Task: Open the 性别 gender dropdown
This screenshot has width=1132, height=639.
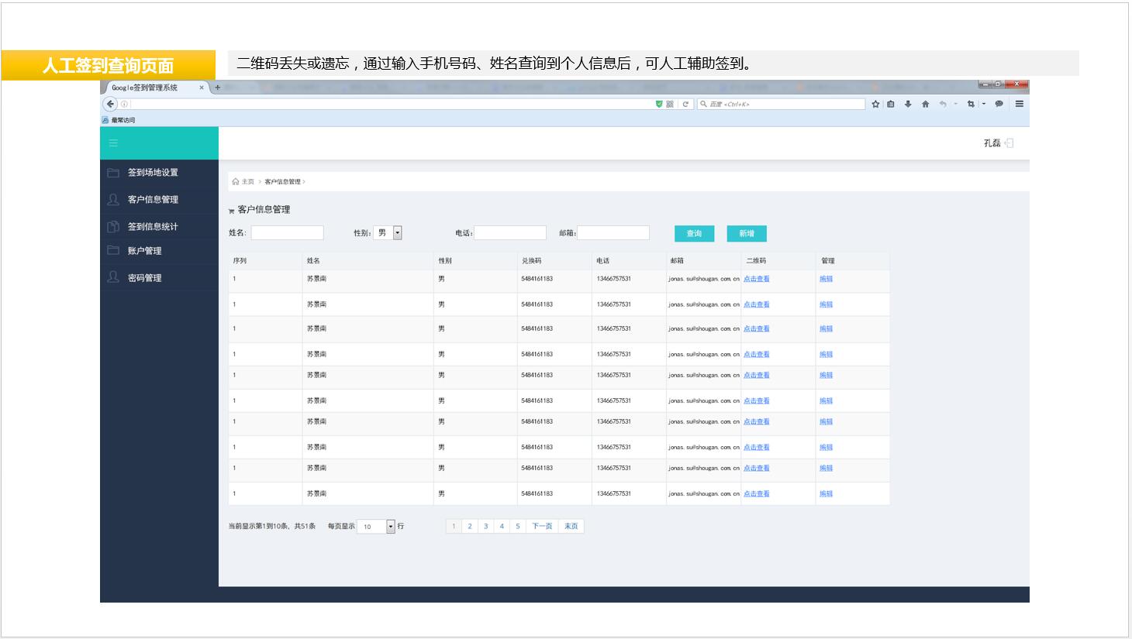Action: pyautogui.click(x=388, y=232)
